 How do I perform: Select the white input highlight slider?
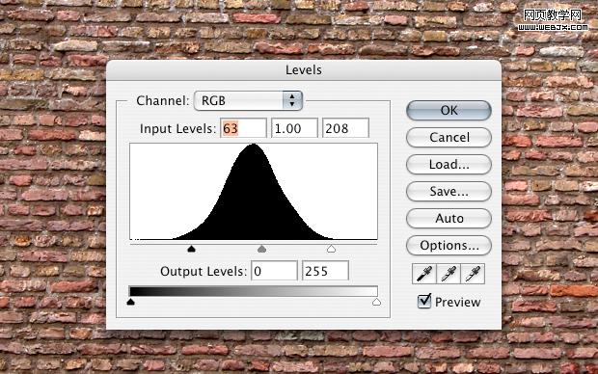click(331, 249)
